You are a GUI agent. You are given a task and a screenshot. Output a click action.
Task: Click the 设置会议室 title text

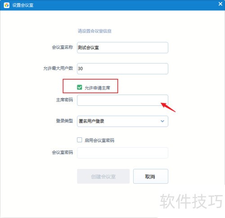[x=23, y=5]
